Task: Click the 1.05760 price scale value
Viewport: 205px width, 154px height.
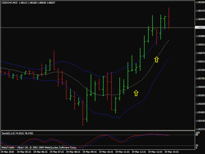Action: (200, 70)
